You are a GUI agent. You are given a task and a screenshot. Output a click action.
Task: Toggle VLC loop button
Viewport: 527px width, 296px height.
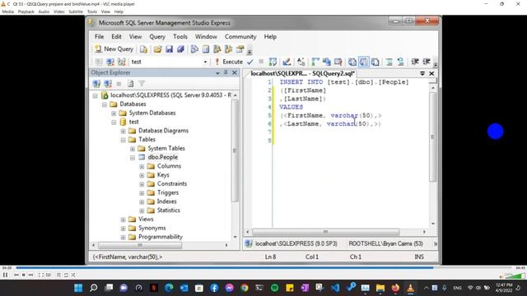click(66, 275)
